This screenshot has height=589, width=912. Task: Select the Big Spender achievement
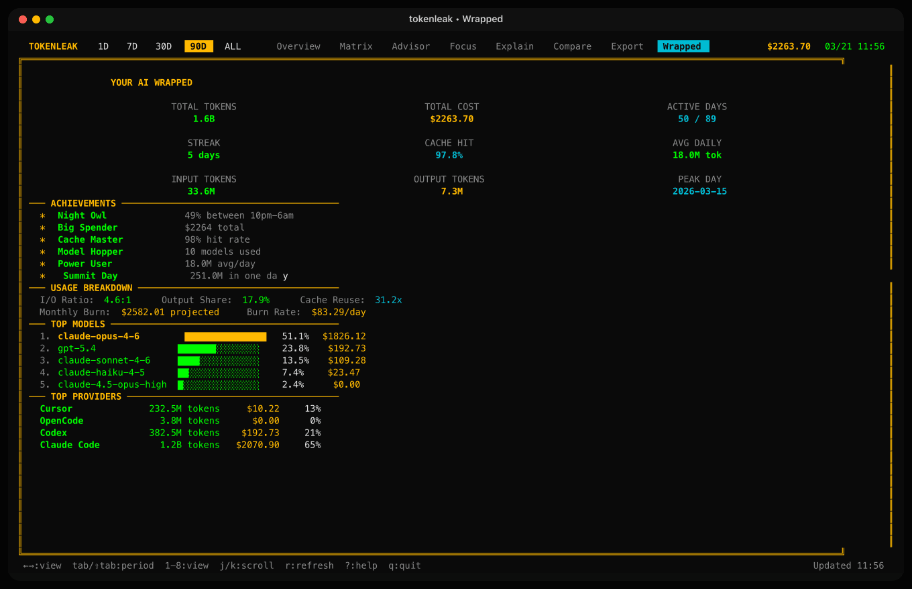pyautogui.click(x=88, y=227)
